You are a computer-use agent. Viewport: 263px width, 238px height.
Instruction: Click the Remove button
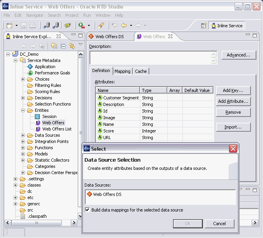pos(233,112)
